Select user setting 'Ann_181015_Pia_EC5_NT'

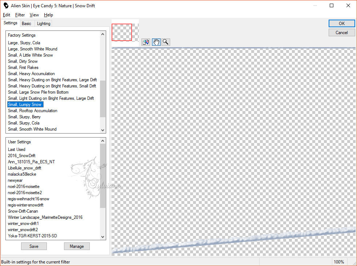pyautogui.click(x=31, y=161)
